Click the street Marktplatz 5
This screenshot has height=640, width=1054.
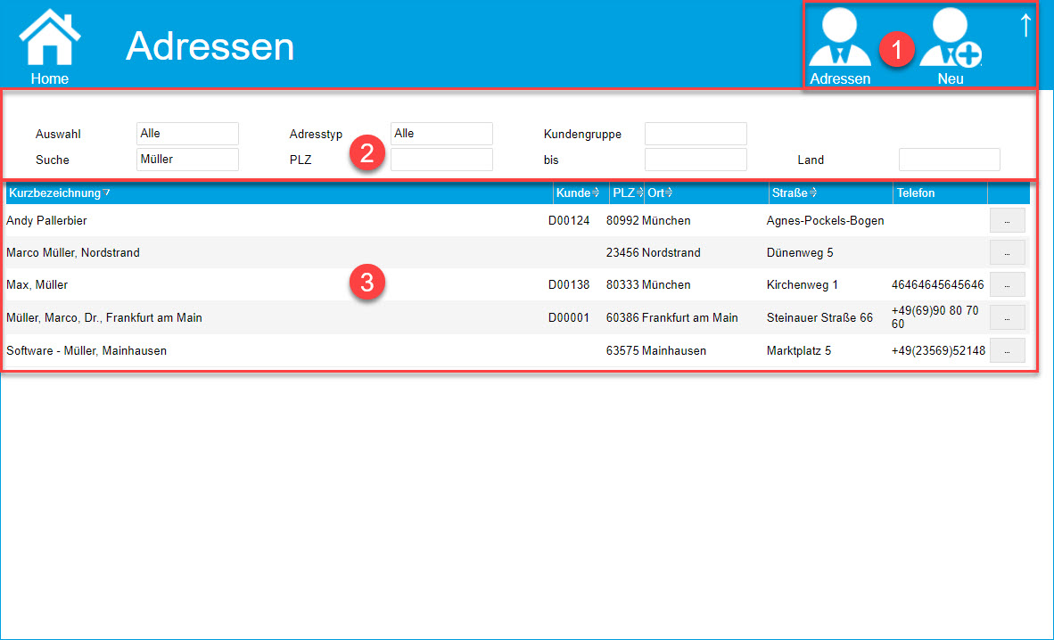point(799,350)
